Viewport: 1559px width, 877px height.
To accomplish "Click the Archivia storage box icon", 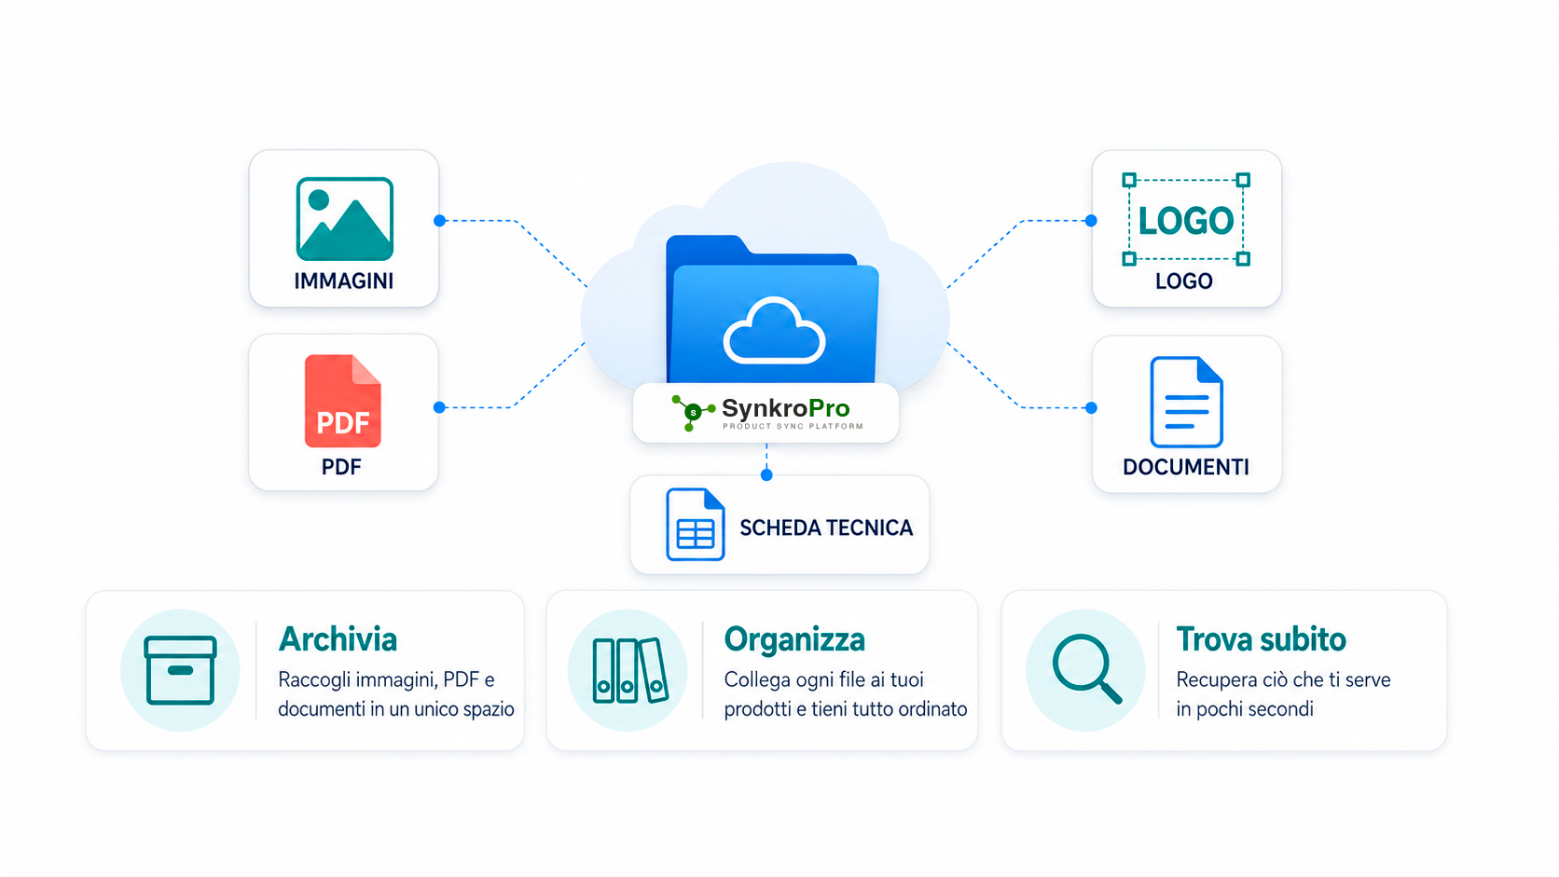I will [x=180, y=670].
